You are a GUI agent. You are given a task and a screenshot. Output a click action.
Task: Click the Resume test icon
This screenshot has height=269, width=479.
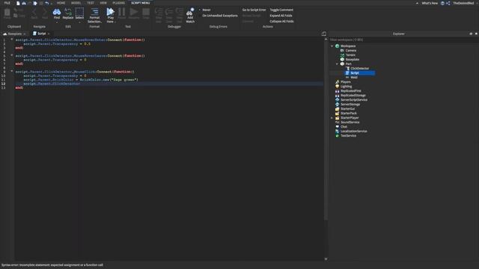pos(134,12)
